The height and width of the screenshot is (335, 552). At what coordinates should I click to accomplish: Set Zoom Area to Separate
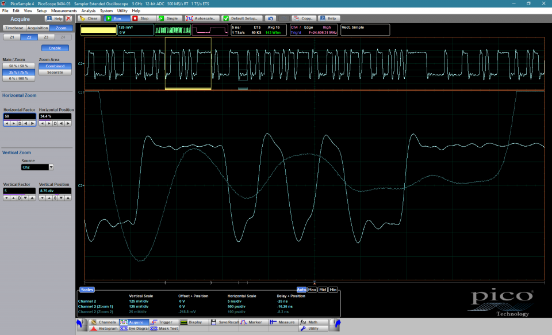[x=55, y=72]
